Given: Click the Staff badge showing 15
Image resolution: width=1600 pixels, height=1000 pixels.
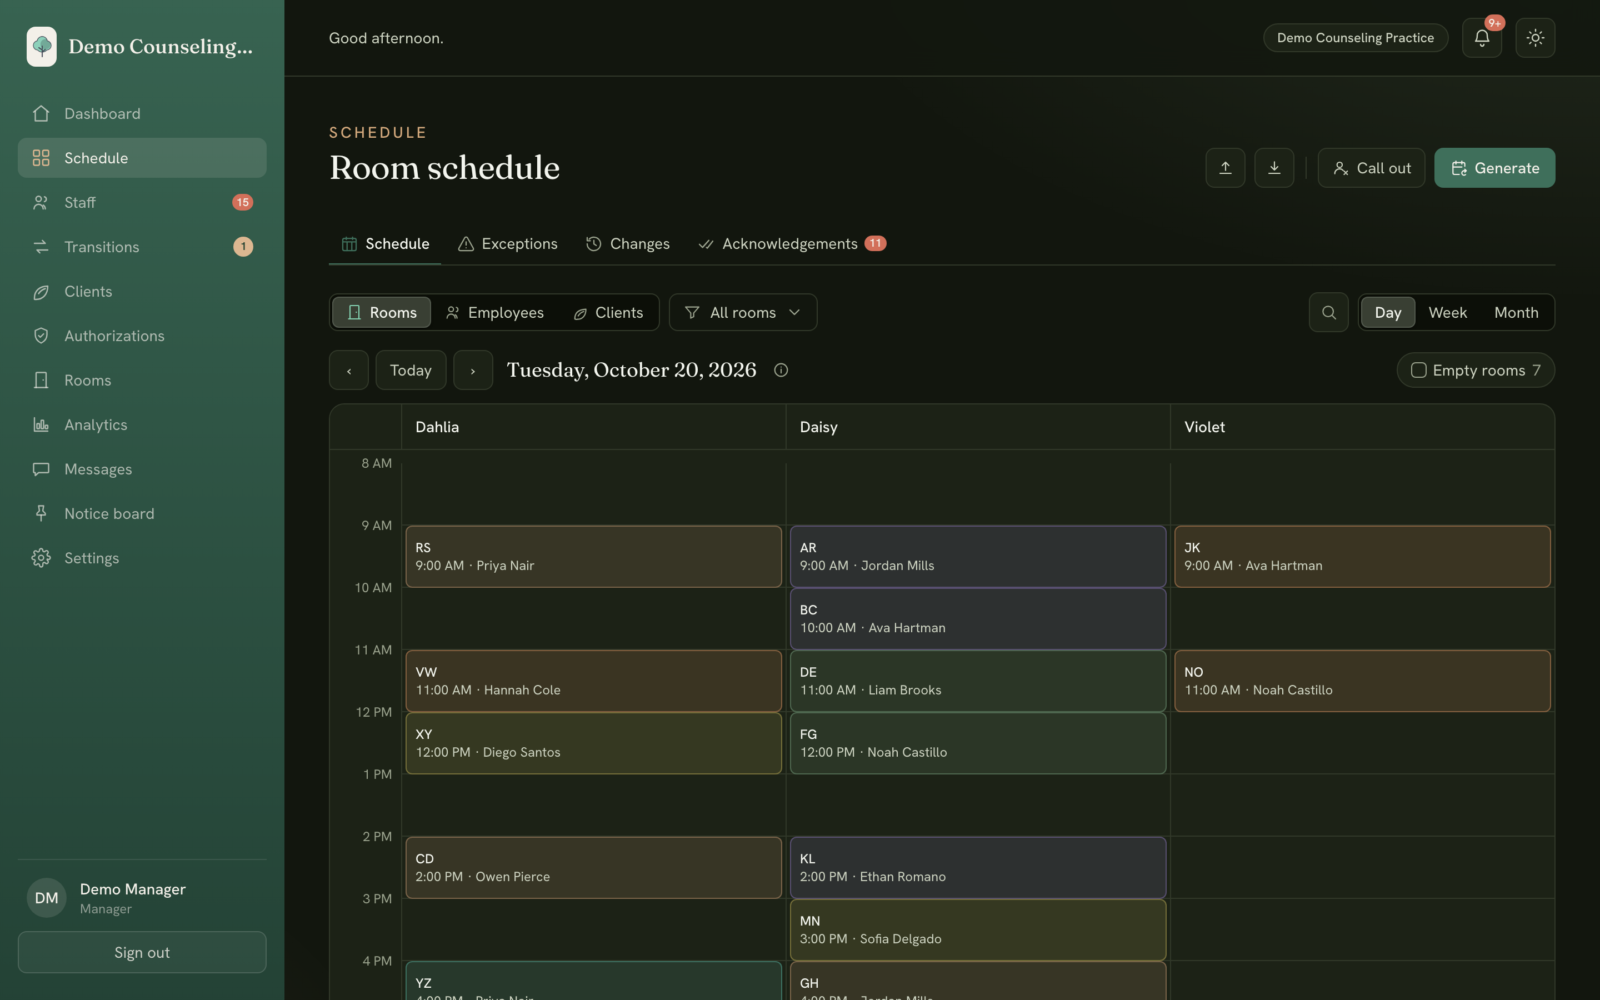Looking at the screenshot, I should click(243, 202).
